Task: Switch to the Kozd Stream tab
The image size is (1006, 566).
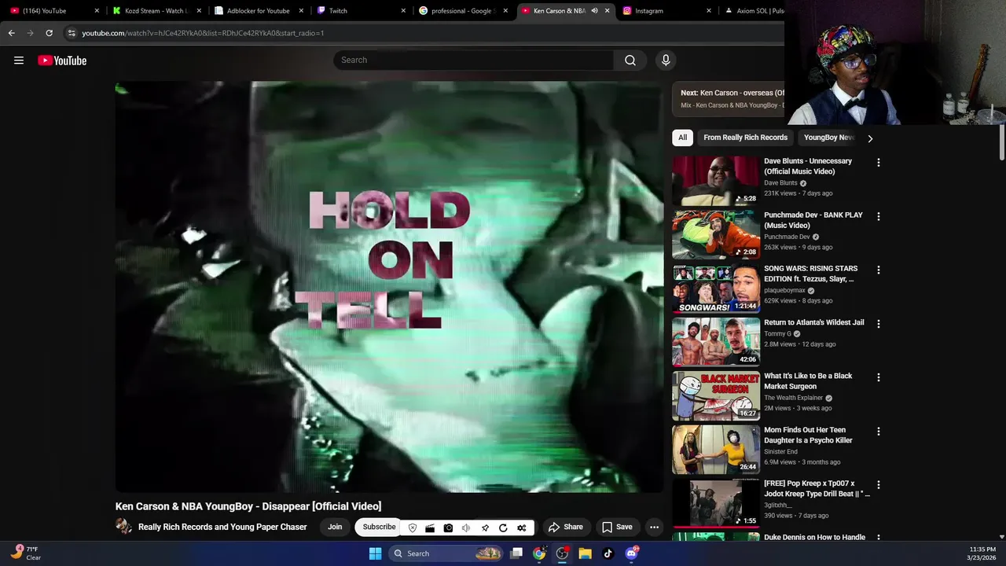Action: pos(156,11)
